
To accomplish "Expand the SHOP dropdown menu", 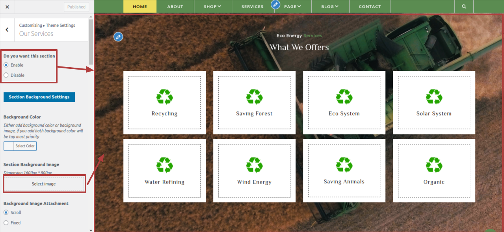I will (213, 7).
